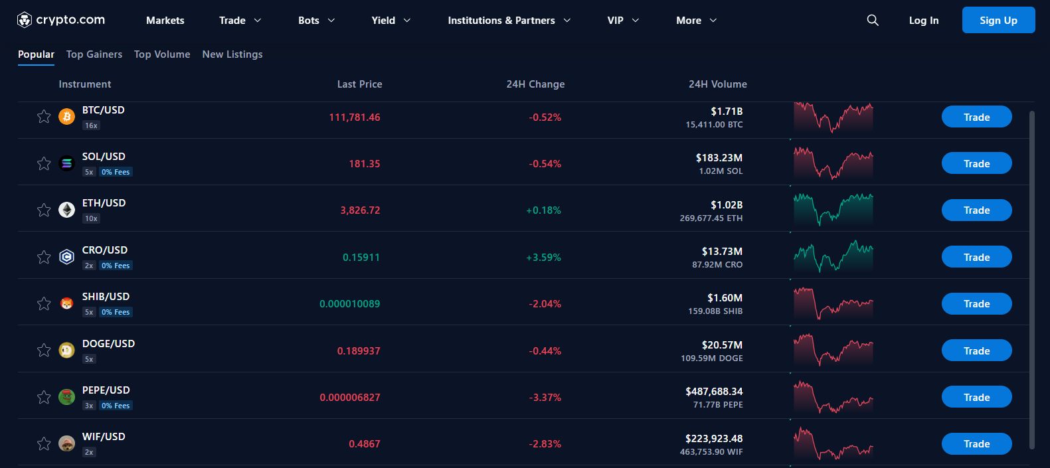
Task: Select the New Listings tab
Action: point(232,54)
